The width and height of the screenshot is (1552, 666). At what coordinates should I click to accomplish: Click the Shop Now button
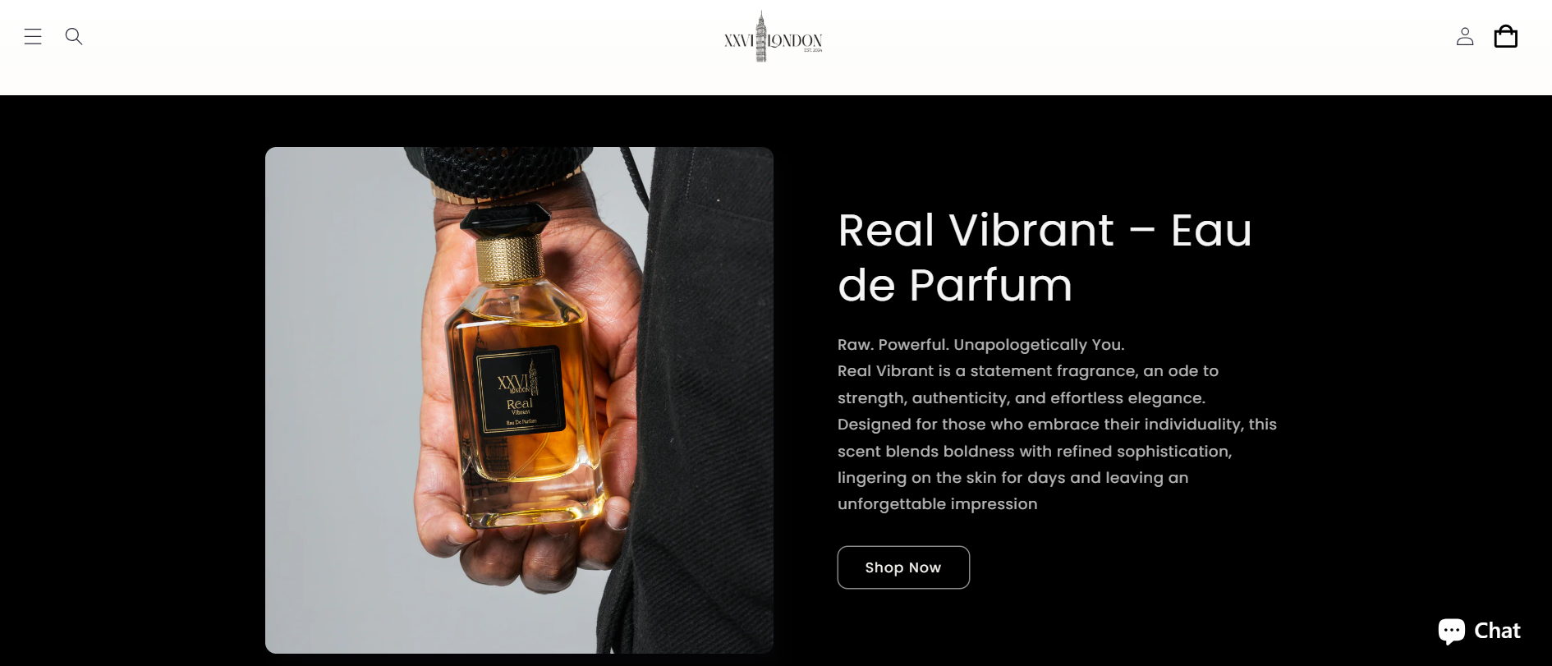[903, 567]
